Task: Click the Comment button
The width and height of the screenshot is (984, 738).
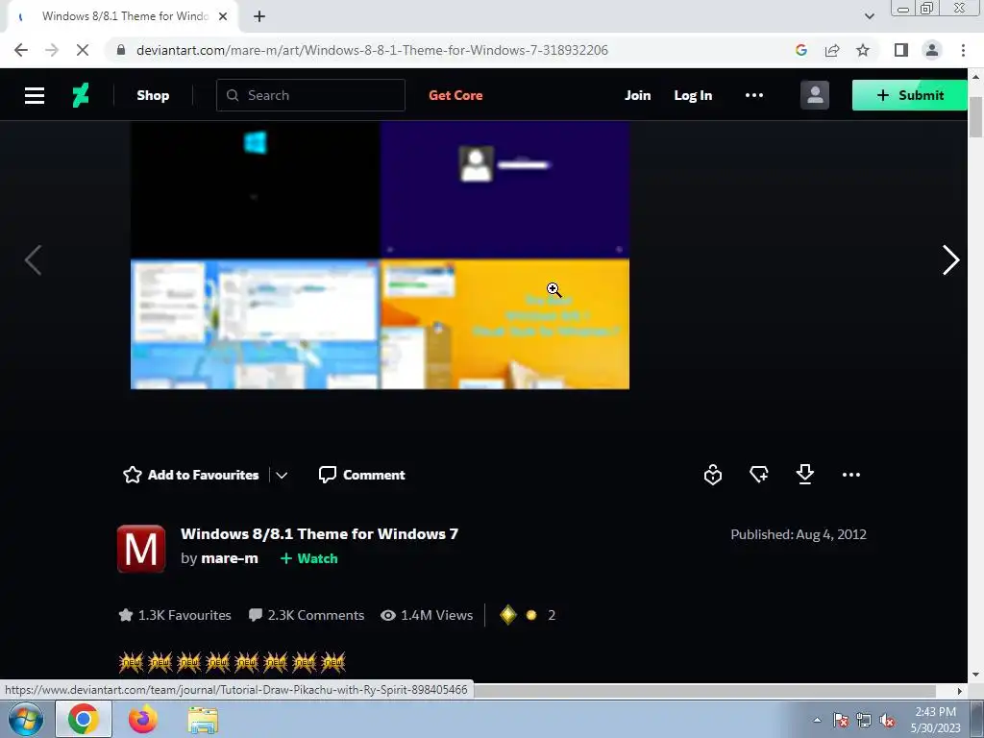Action: click(x=362, y=475)
